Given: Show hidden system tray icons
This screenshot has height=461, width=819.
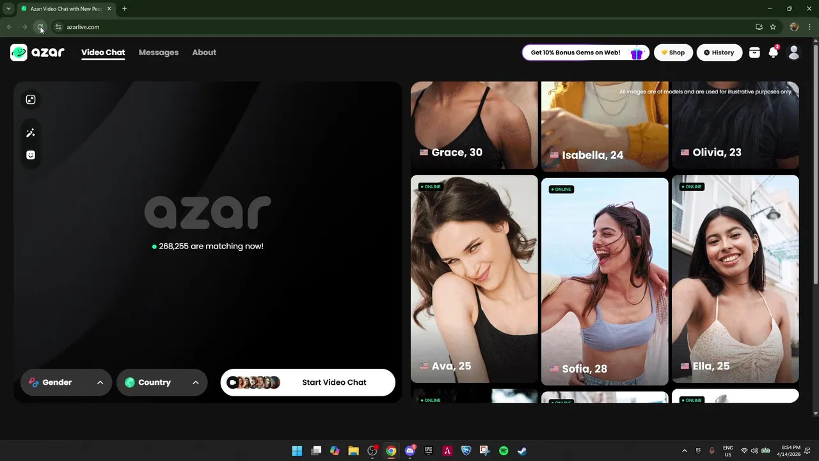Looking at the screenshot, I should coord(685,451).
